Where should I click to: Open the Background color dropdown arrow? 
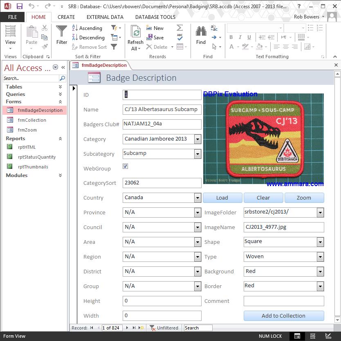click(x=320, y=272)
